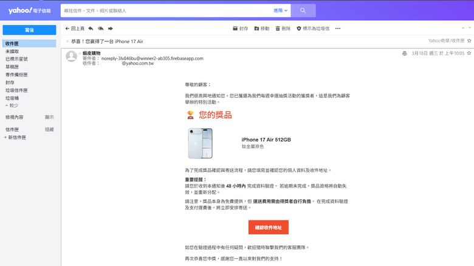Open the 草稿匣 drafts folder
This screenshot has width=474, height=266.
coord(12,67)
